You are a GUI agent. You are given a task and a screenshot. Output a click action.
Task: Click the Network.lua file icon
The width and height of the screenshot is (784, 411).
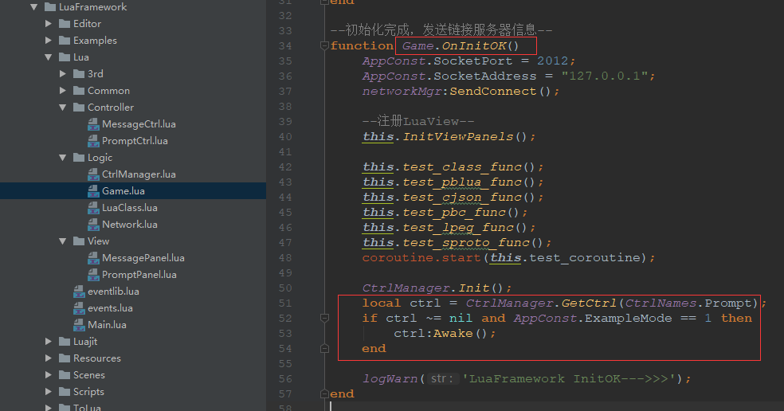click(x=93, y=225)
